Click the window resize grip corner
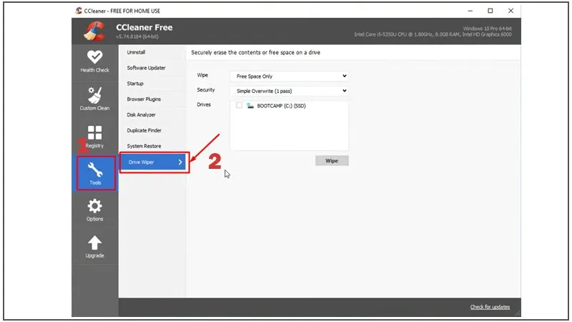This screenshot has height=322, width=572. [x=518, y=313]
